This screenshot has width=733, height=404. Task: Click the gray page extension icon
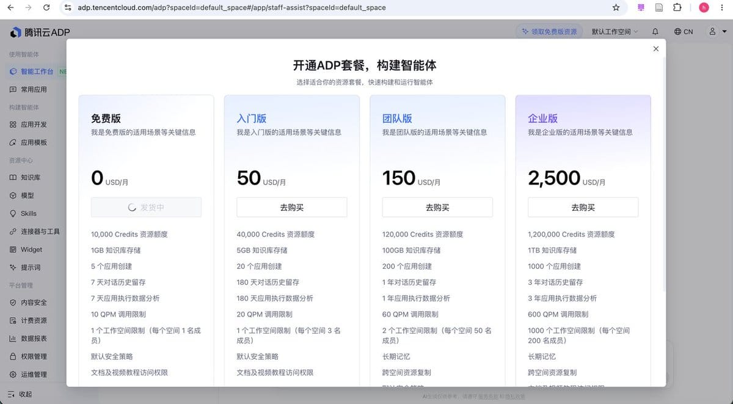(659, 8)
